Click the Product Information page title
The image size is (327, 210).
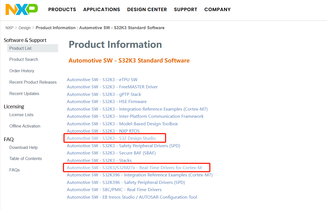coord(115,44)
